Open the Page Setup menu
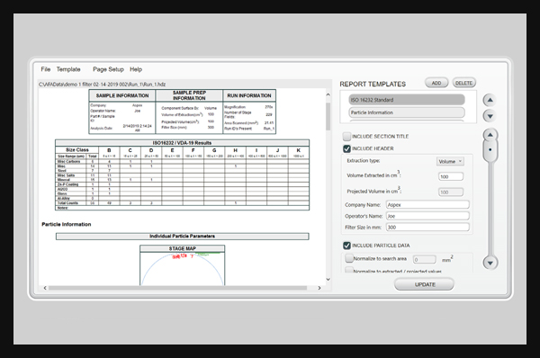This screenshot has width=540, height=358. [108, 69]
